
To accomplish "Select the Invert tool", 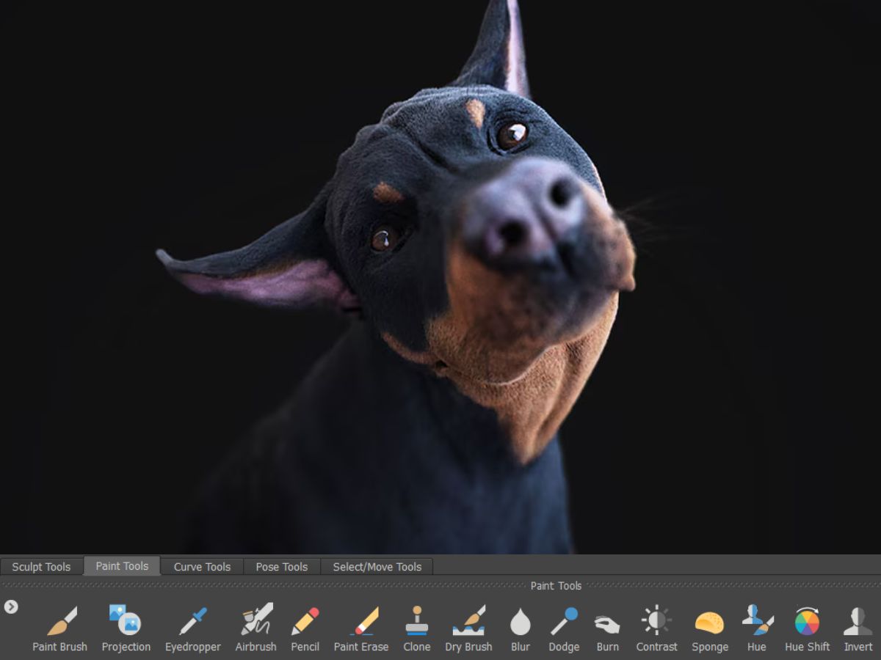I will coord(858,628).
